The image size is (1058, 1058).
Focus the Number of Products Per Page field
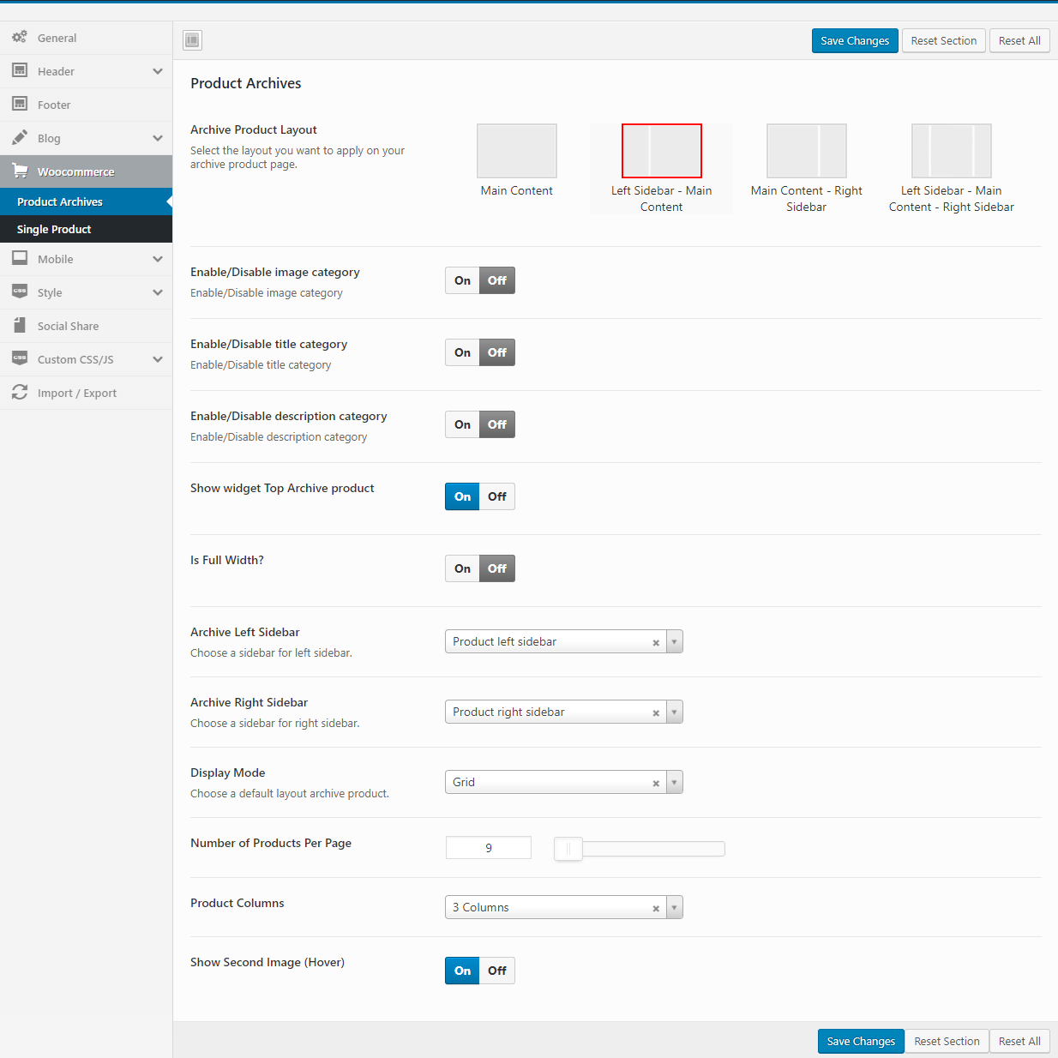point(489,848)
